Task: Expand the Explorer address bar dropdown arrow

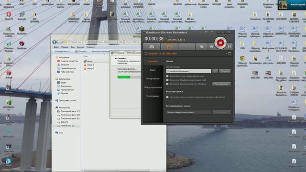Action: pyautogui.click(x=118, y=42)
